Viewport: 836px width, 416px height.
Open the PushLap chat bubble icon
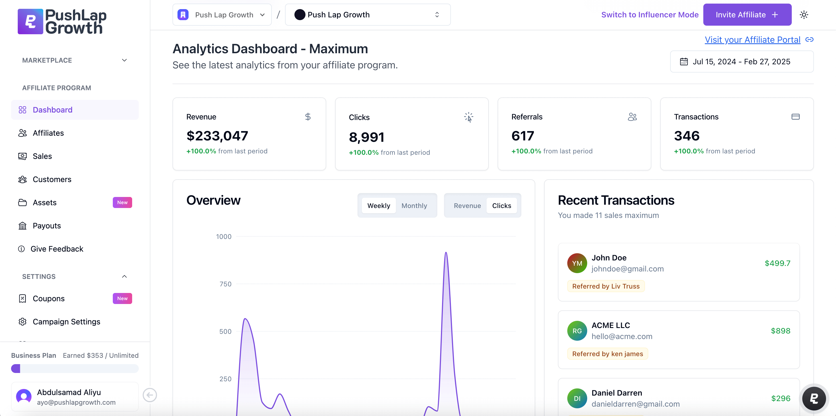point(814,398)
